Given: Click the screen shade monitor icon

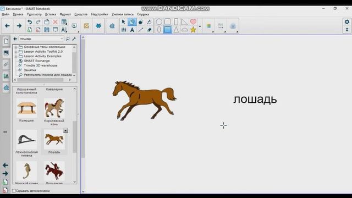Looking at the screenshot, I should click(x=74, y=26).
